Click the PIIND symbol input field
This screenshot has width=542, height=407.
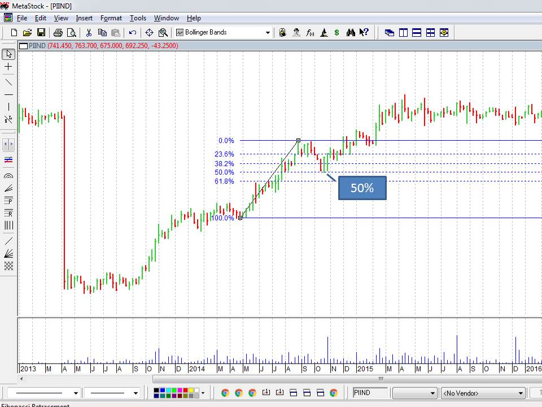pyautogui.click(x=370, y=393)
